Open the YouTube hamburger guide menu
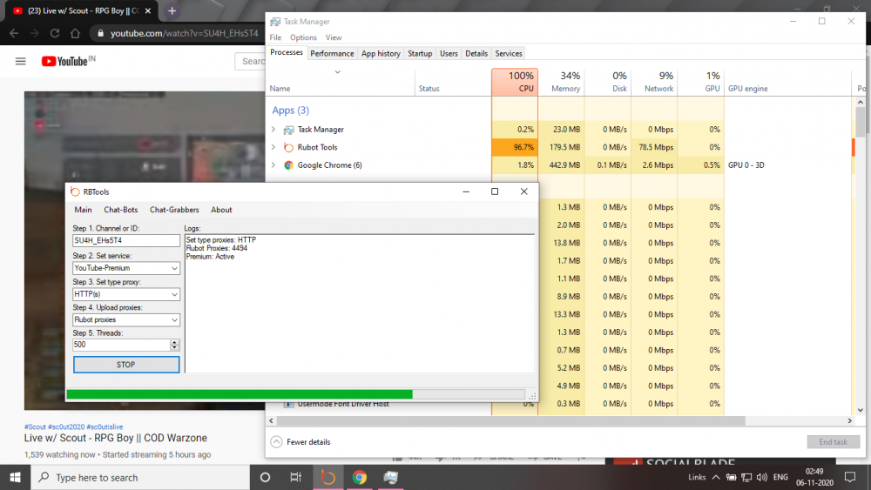 pyautogui.click(x=21, y=61)
